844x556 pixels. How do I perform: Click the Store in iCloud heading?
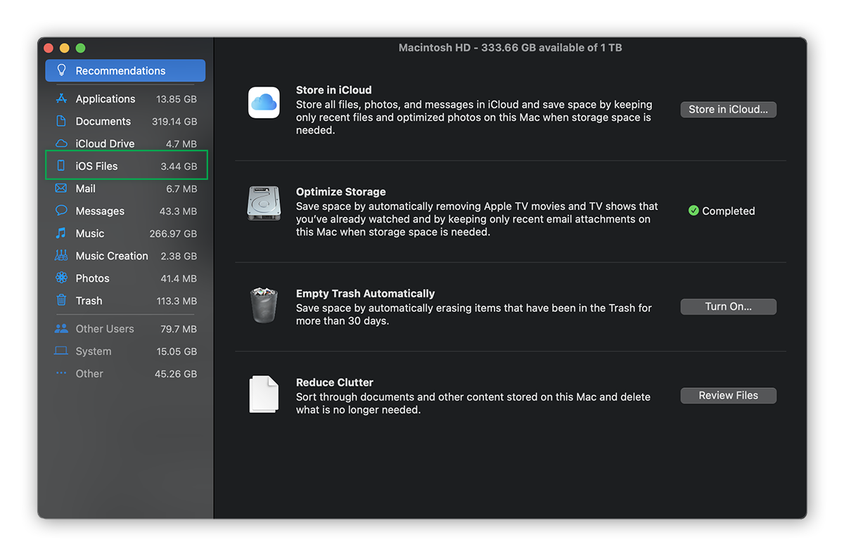(334, 90)
